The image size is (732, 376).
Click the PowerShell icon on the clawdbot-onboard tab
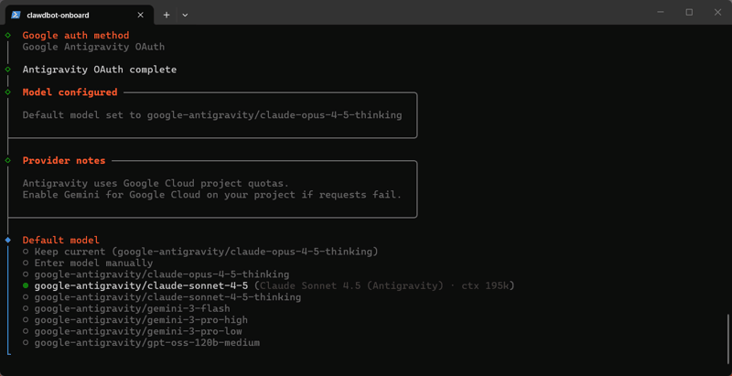pos(16,15)
